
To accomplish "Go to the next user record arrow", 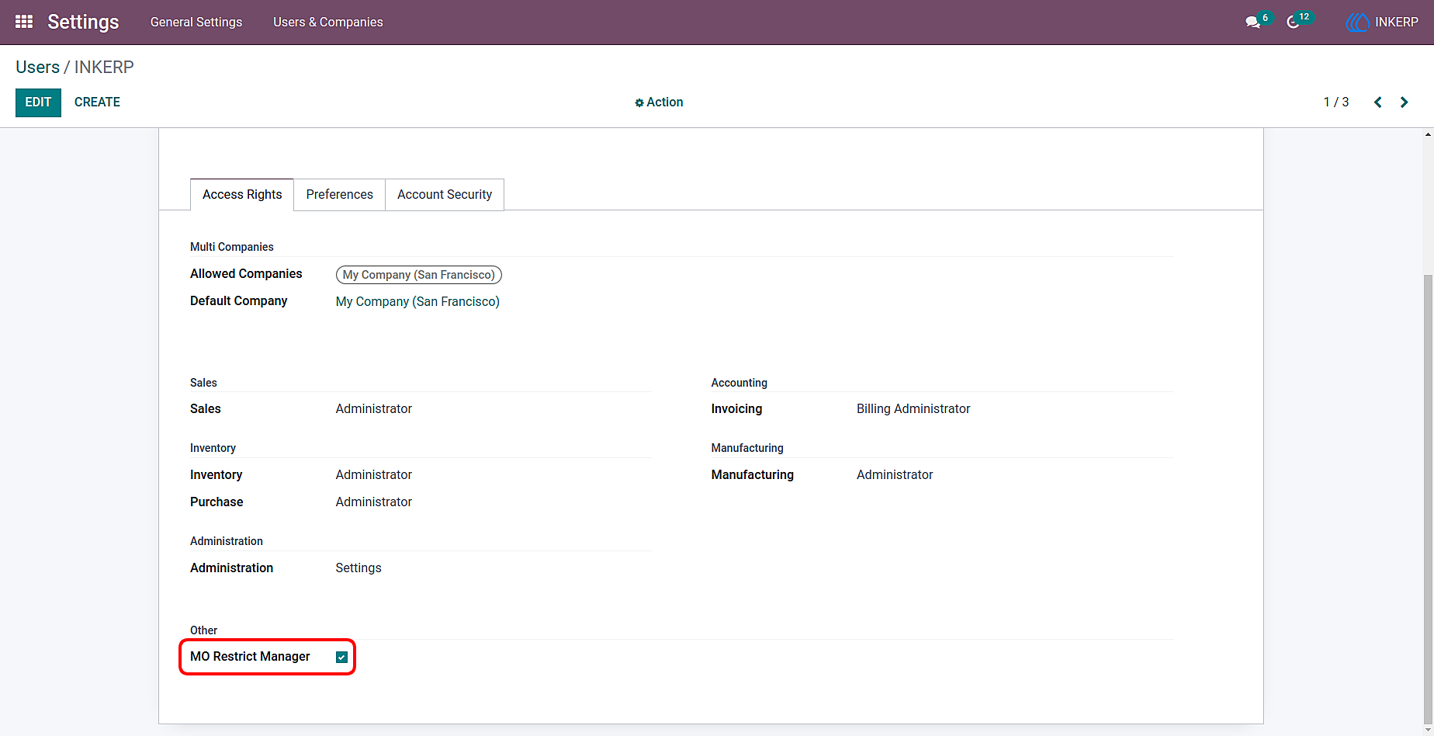I will 1404,102.
